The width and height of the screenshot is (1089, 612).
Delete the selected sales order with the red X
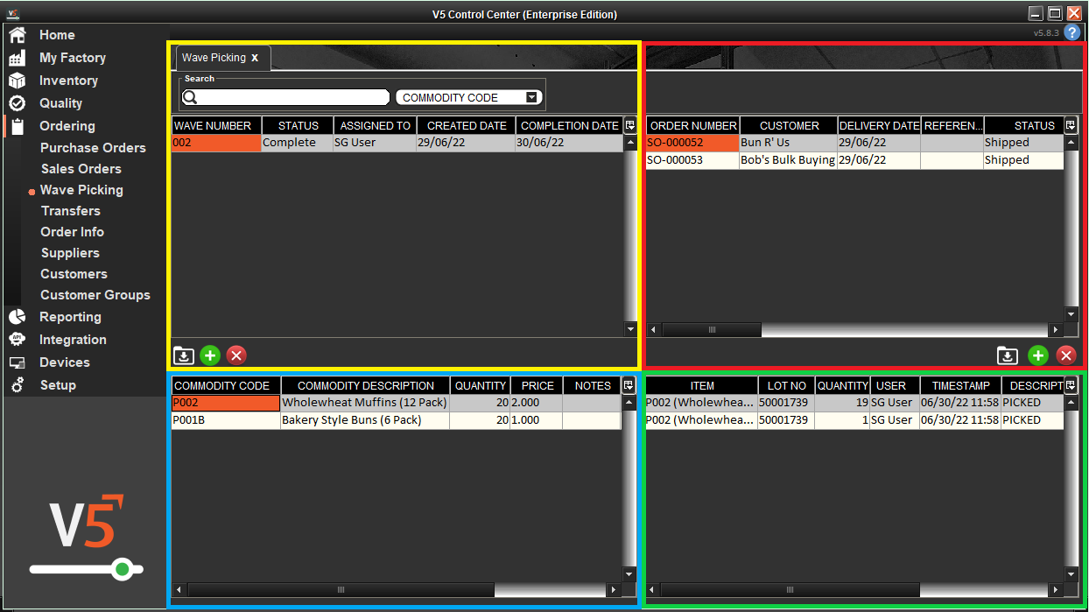pos(1066,355)
